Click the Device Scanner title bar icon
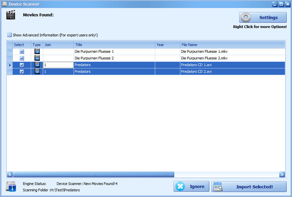The height and width of the screenshot is (197, 292). tap(4, 4)
